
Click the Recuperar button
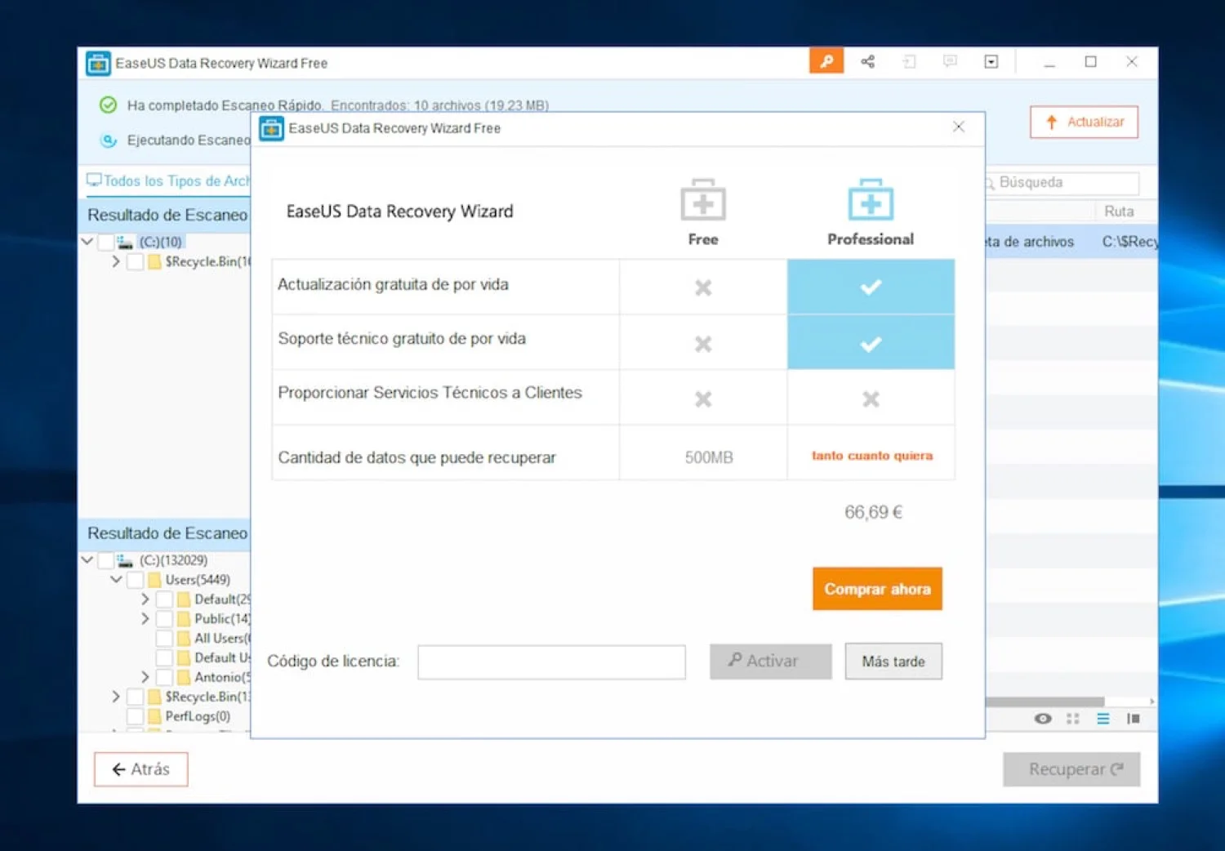point(1071,769)
